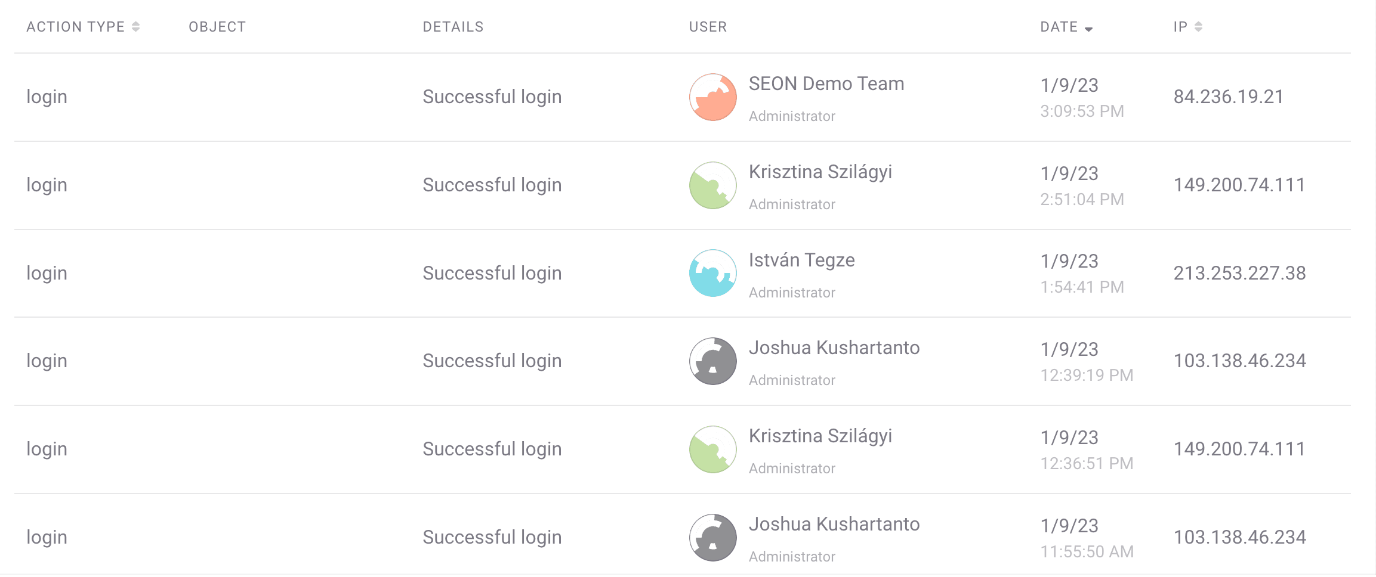Click the User column header
The height and width of the screenshot is (577, 1376).
(x=708, y=27)
